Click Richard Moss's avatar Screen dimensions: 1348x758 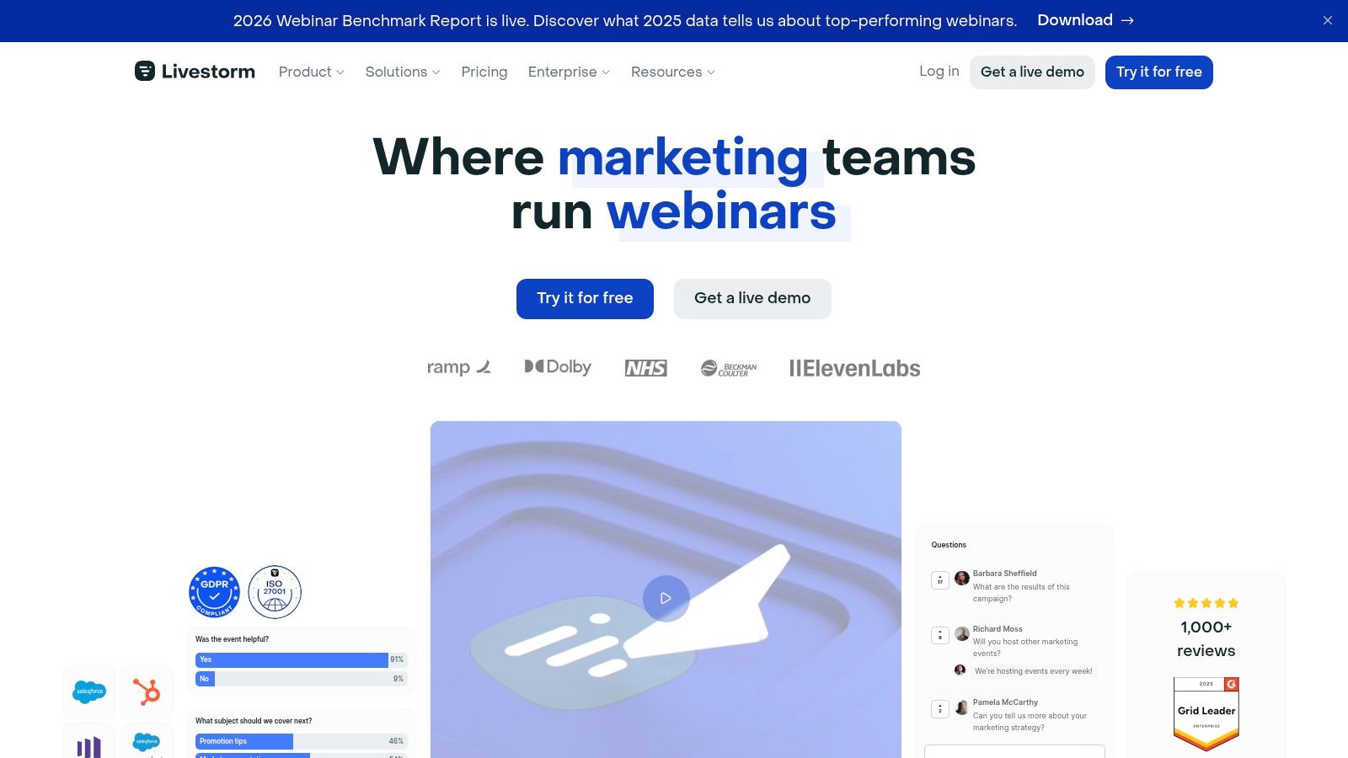point(962,634)
